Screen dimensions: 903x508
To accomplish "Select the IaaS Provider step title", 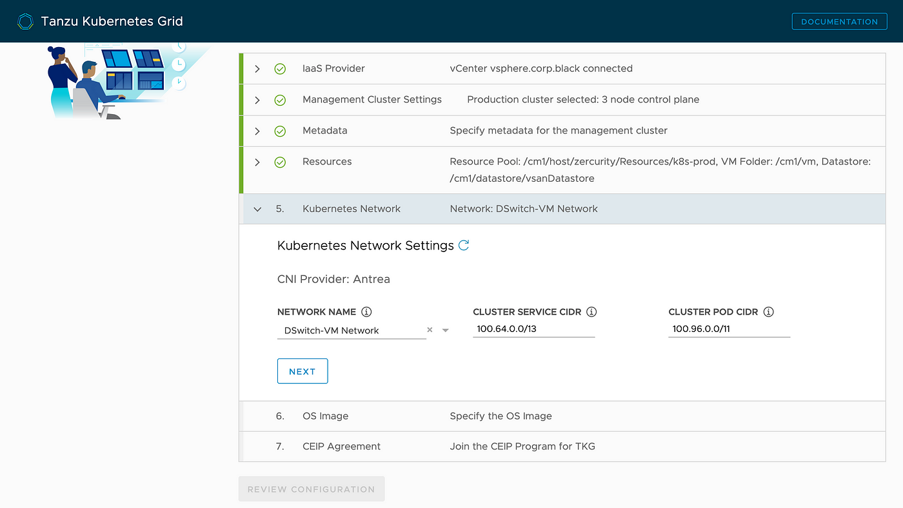I will (333, 68).
